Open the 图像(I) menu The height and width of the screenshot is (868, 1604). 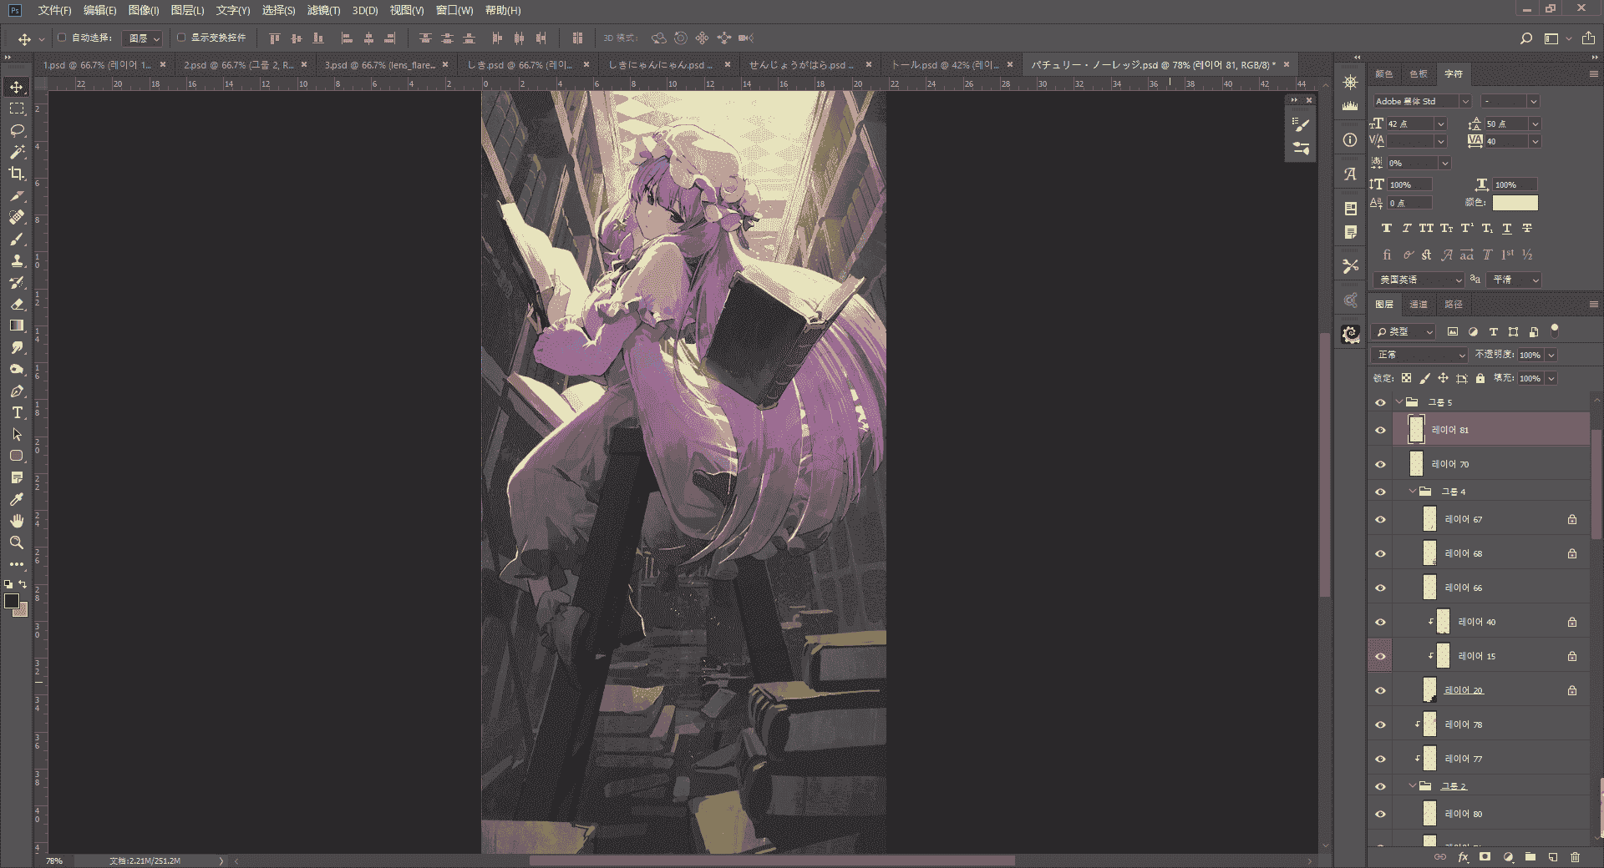[x=144, y=10]
